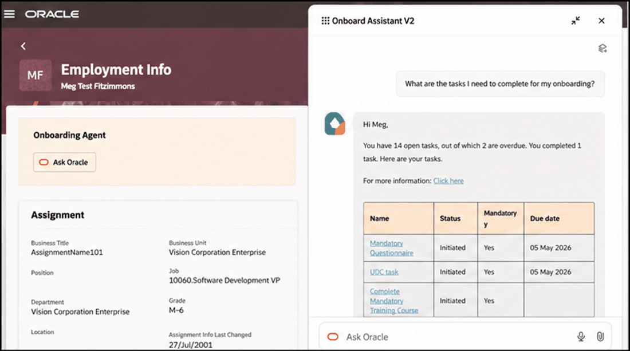Click the name Meg Test Fitzimmons
Image resolution: width=630 pixels, height=351 pixels.
[98, 86]
